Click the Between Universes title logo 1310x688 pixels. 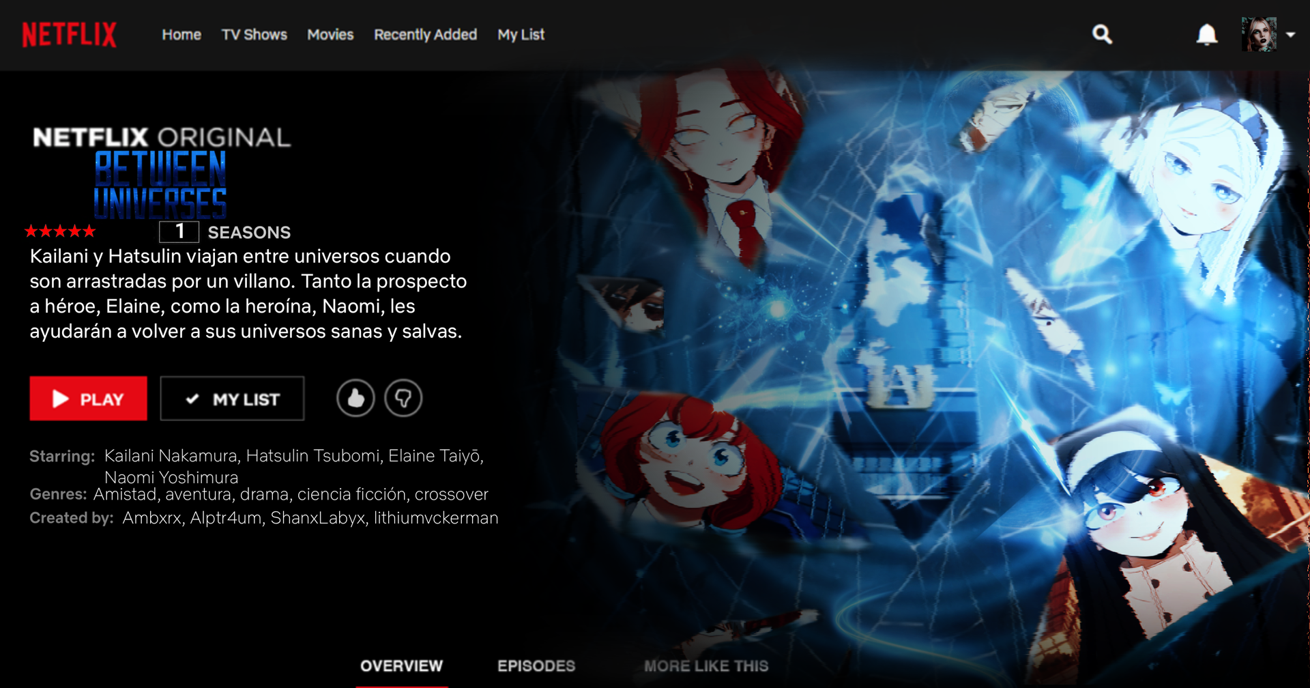[160, 185]
